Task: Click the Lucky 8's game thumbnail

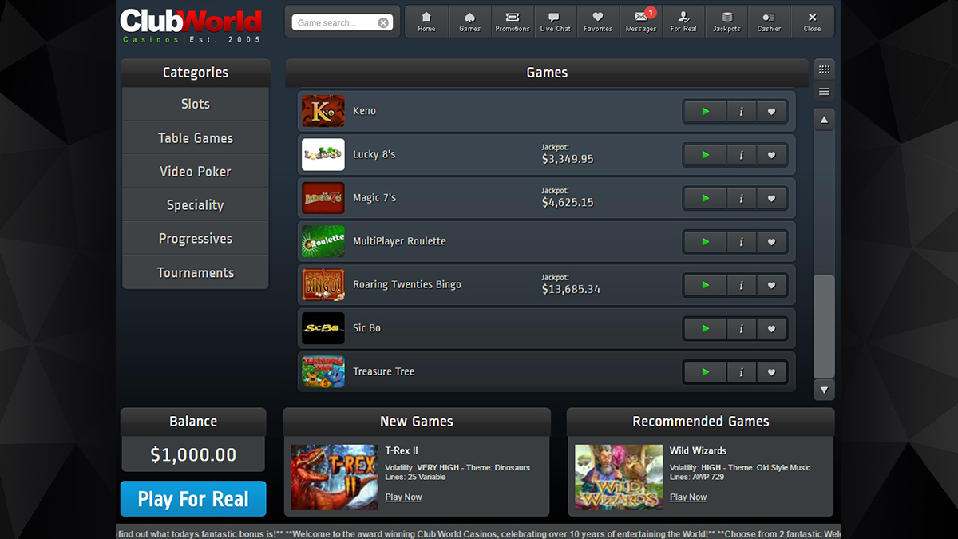Action: point(323,154)
